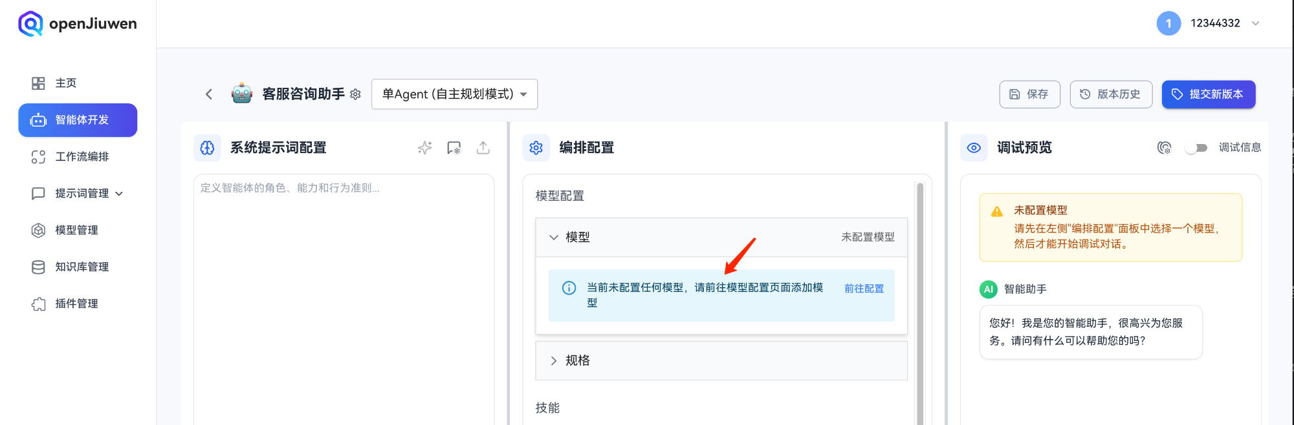Click the user avatar circle labeled 1

coord(1168,24)
